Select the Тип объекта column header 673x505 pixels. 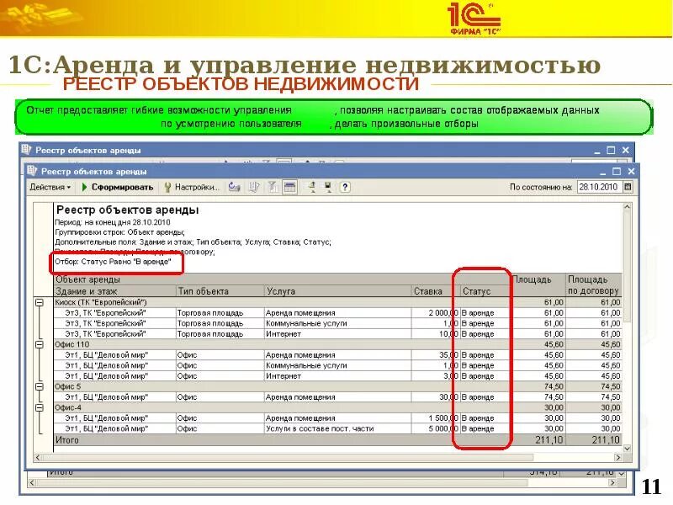pyautogui.click(x=220, y=291)
